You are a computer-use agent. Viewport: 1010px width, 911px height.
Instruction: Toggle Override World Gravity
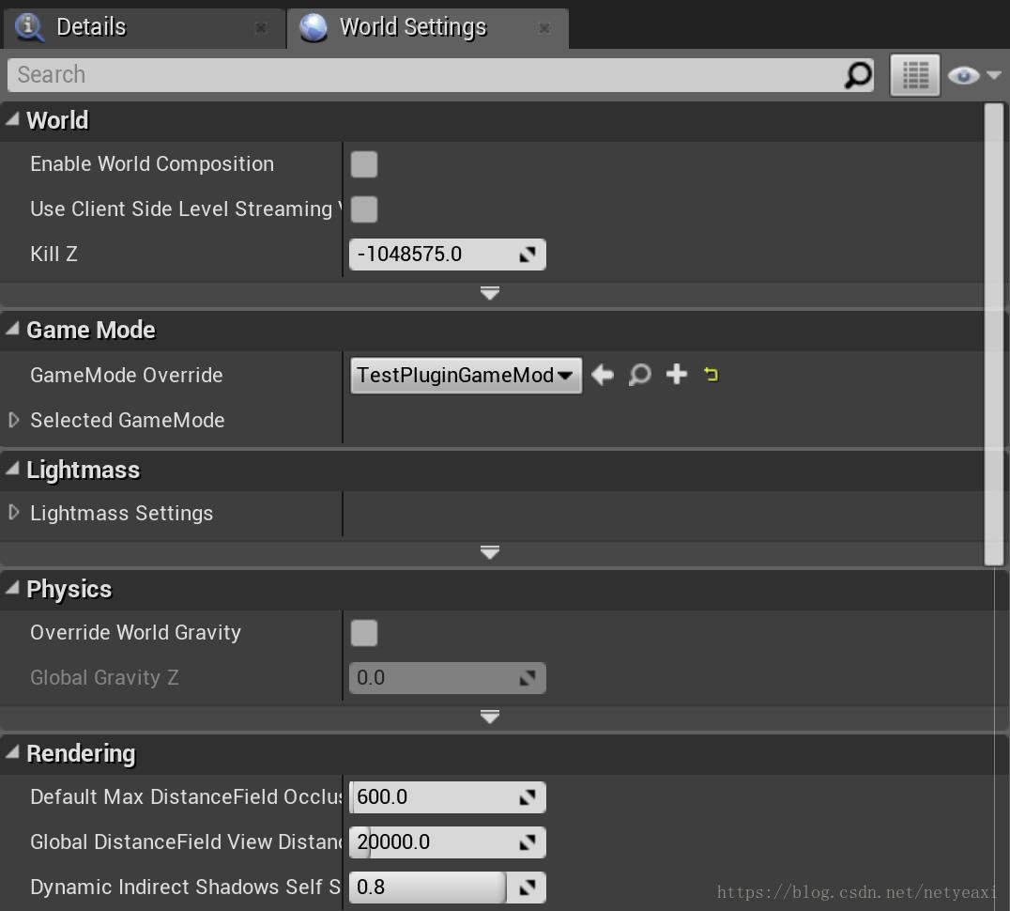pos(363,632)
